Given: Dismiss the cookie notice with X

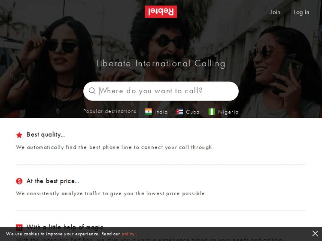Looking at the screenshot, I should (315, 233).
